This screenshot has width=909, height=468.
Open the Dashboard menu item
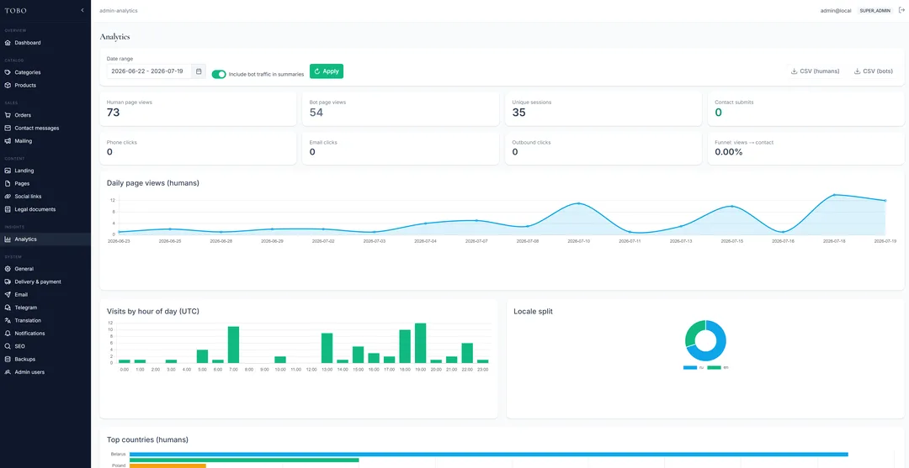click(x=45, y=43)
